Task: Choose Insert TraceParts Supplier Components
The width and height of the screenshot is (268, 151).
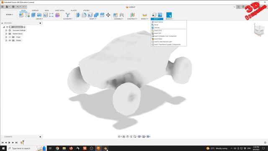Action: (168, 44)
